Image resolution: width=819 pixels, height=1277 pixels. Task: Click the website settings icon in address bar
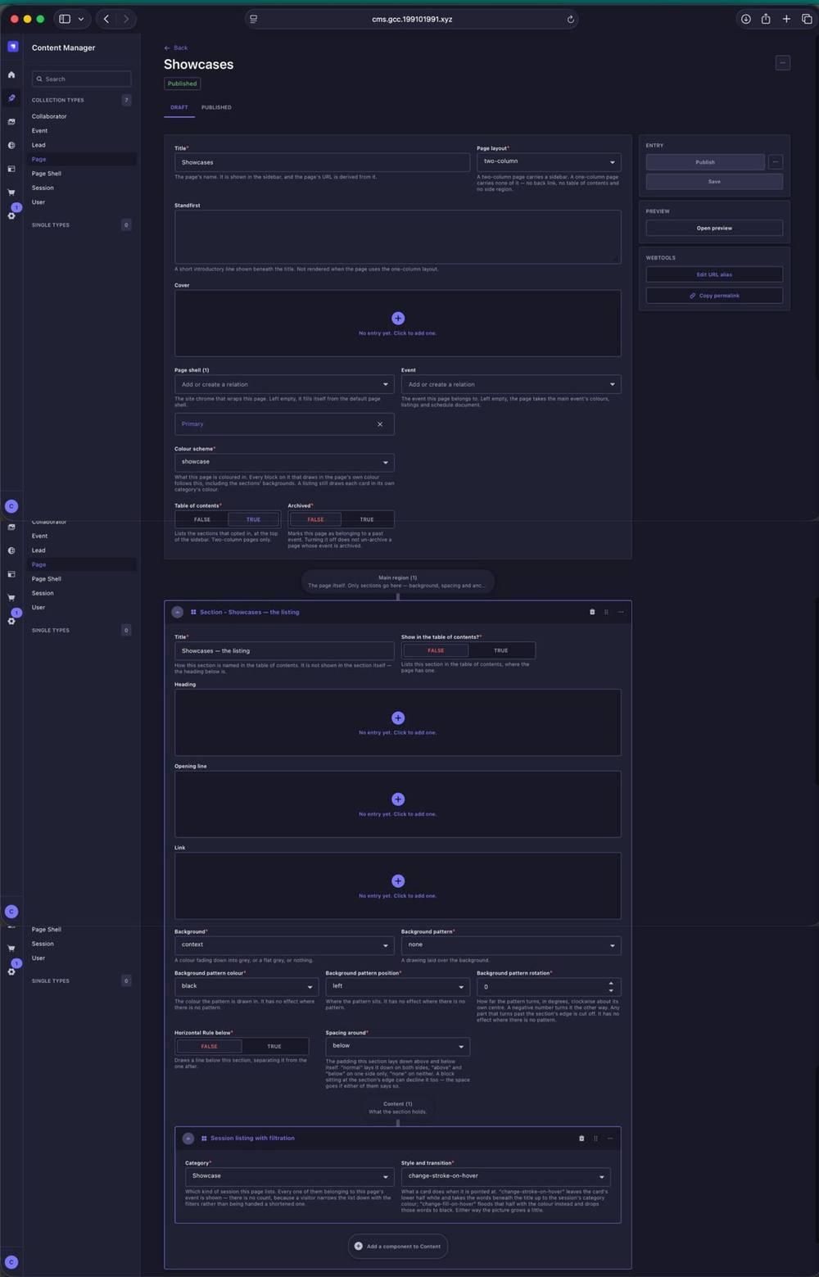pyautogui.click(x=254, y=19)
